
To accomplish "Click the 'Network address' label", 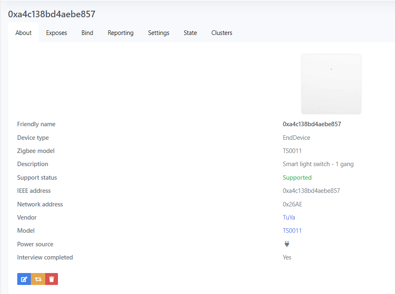I will tap(40, 204).
